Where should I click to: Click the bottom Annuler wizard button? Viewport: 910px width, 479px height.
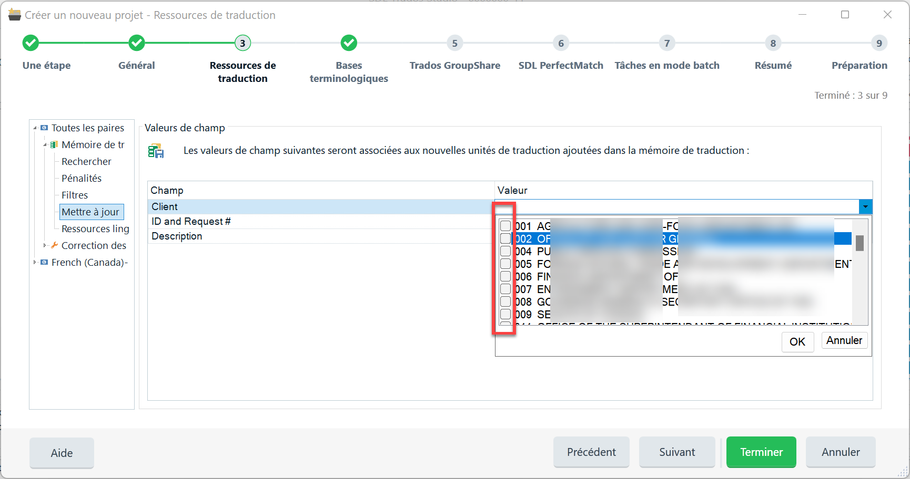point(841,452)
